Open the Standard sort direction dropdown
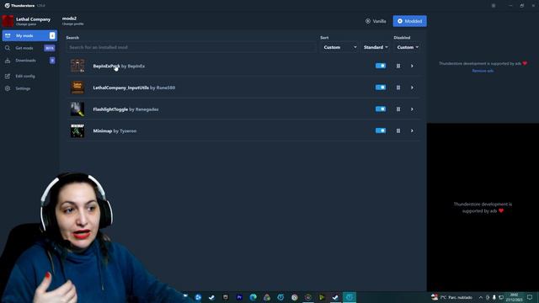Screen dimensions: 539x303 click(x=376, y=47)
